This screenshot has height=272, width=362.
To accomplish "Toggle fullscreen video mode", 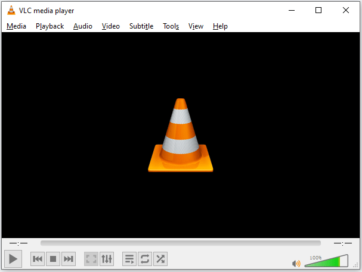I will [91, 259].
